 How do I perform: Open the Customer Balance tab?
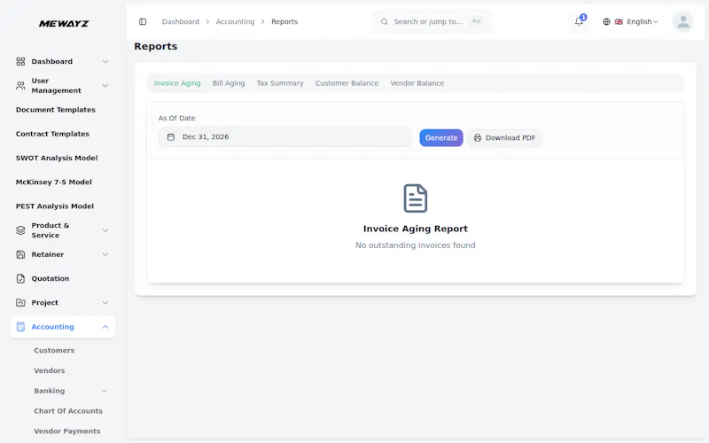click(x=347, y=83)
